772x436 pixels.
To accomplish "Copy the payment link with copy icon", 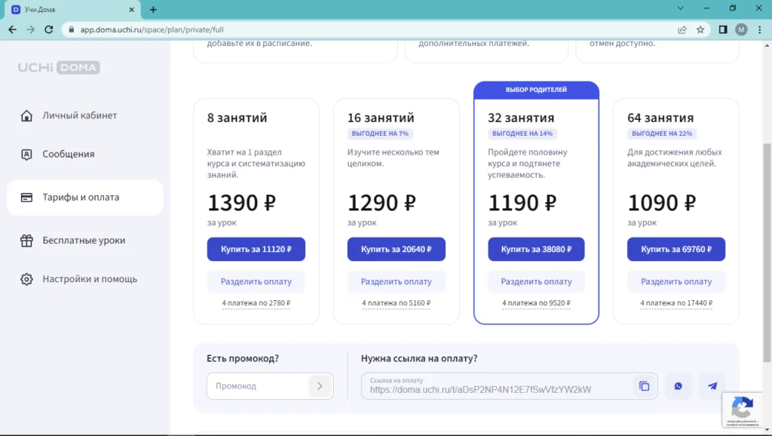I will tap(644, 386).
